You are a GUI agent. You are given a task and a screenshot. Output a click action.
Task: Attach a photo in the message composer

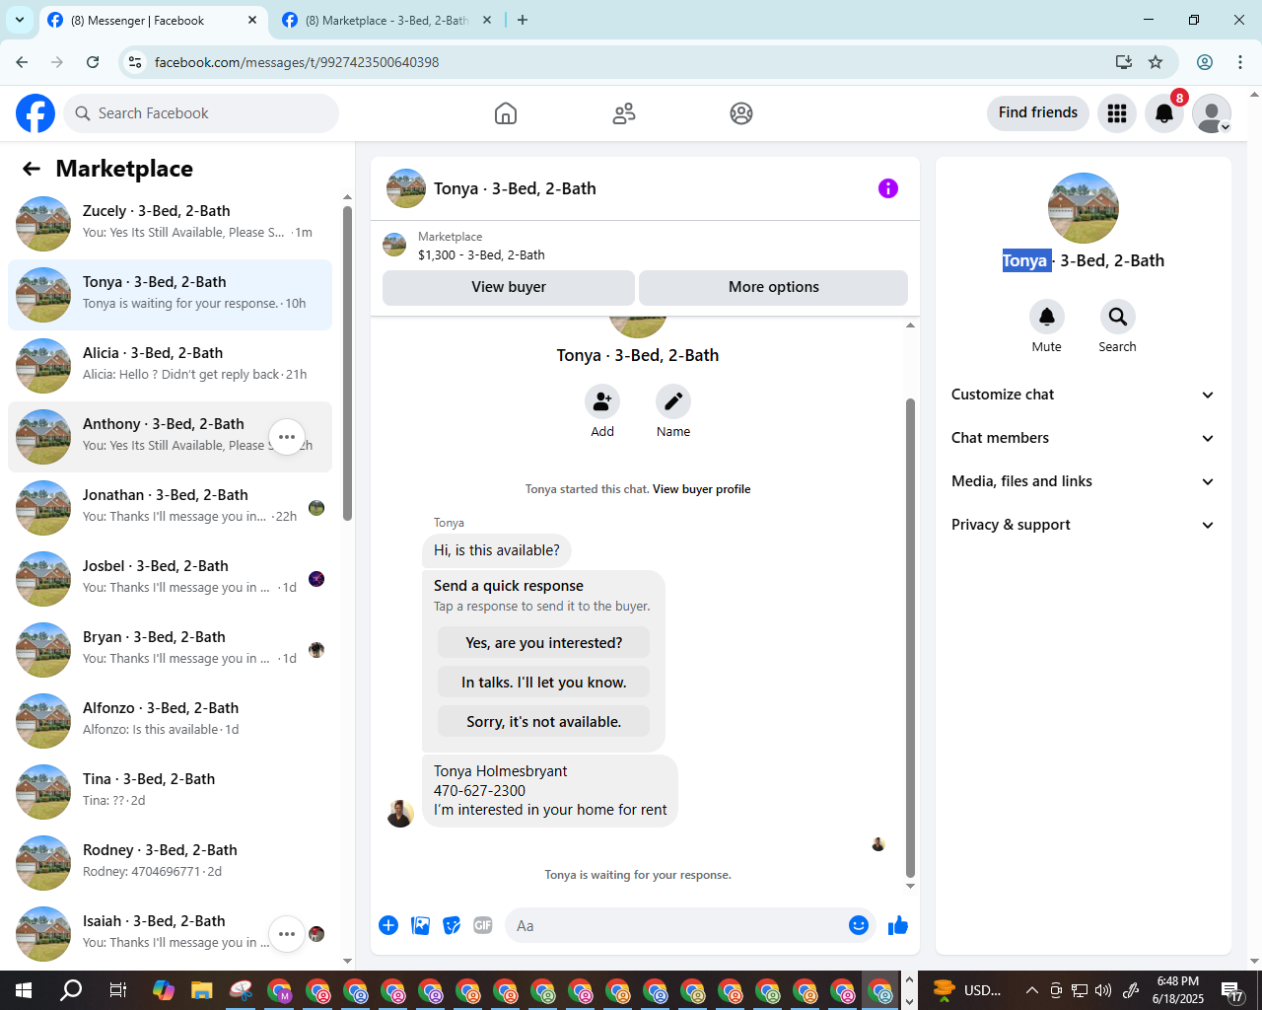coord(420,925)
